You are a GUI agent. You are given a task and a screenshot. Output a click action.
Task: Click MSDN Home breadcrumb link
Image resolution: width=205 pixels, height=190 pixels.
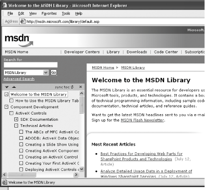(x=103, y=67)
